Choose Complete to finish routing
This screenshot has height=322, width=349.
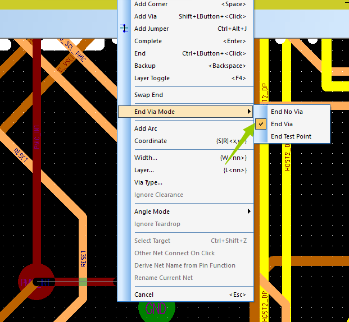(x=185, y=41)
